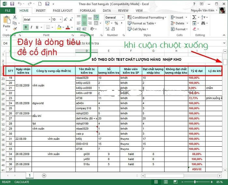The image size is (228, 185).
Task: Open the Format cells dropdown in Cells group
Action: (x=179, y=29)
